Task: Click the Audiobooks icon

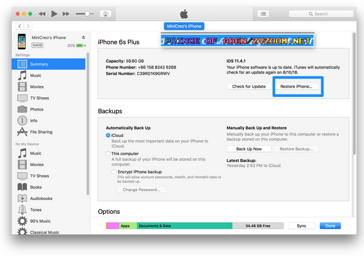Action: tap(22, 198)
